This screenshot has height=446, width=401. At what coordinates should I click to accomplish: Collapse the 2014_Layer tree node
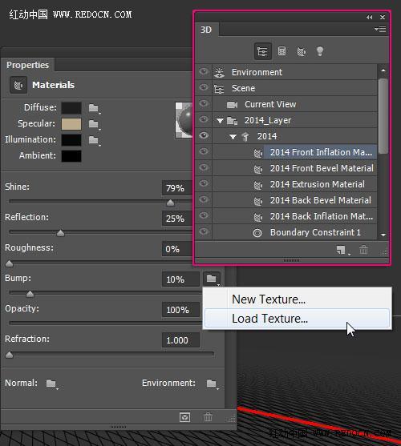tap(220, 121)
